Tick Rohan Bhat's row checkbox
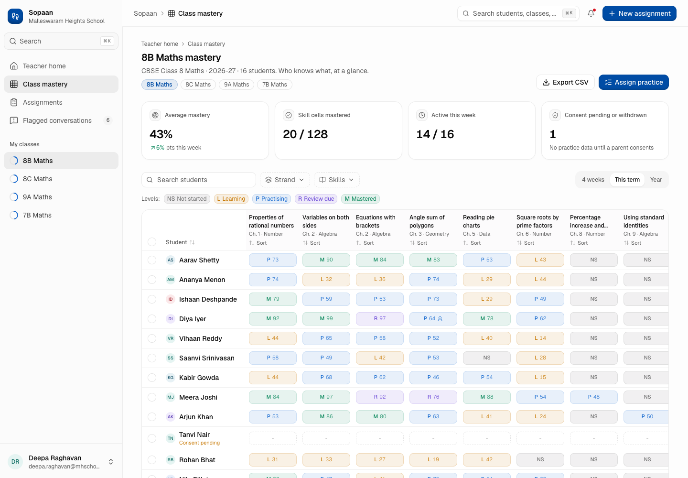The height and width of the screenshot is (478, 688). pos(152,460)
